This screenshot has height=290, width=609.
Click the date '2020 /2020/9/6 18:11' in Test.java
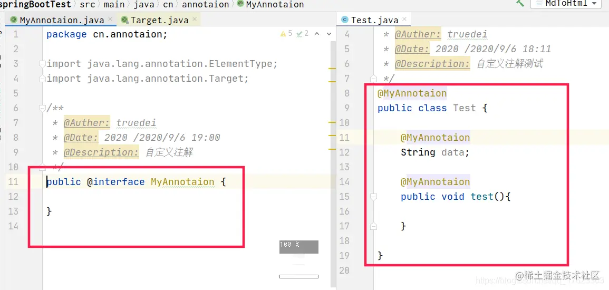[493, 49]
